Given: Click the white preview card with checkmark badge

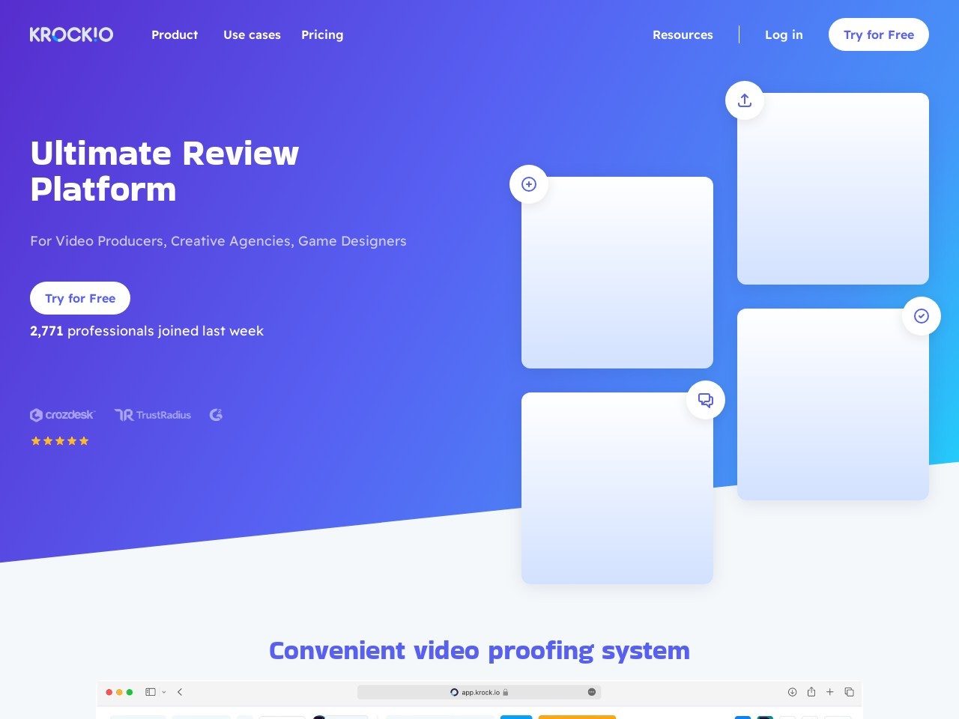Looking at the screenshot, I should pyautogui.click(x=833, y=404).
